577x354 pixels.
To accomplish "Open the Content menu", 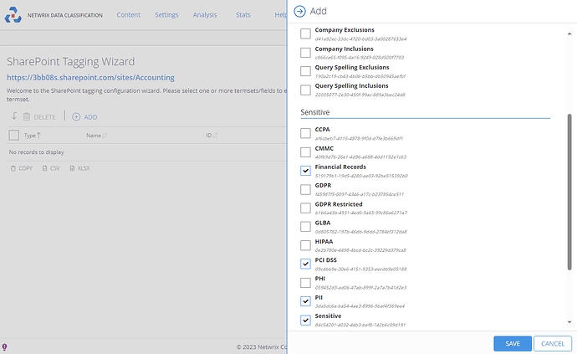I will click(x=128, y=15).
